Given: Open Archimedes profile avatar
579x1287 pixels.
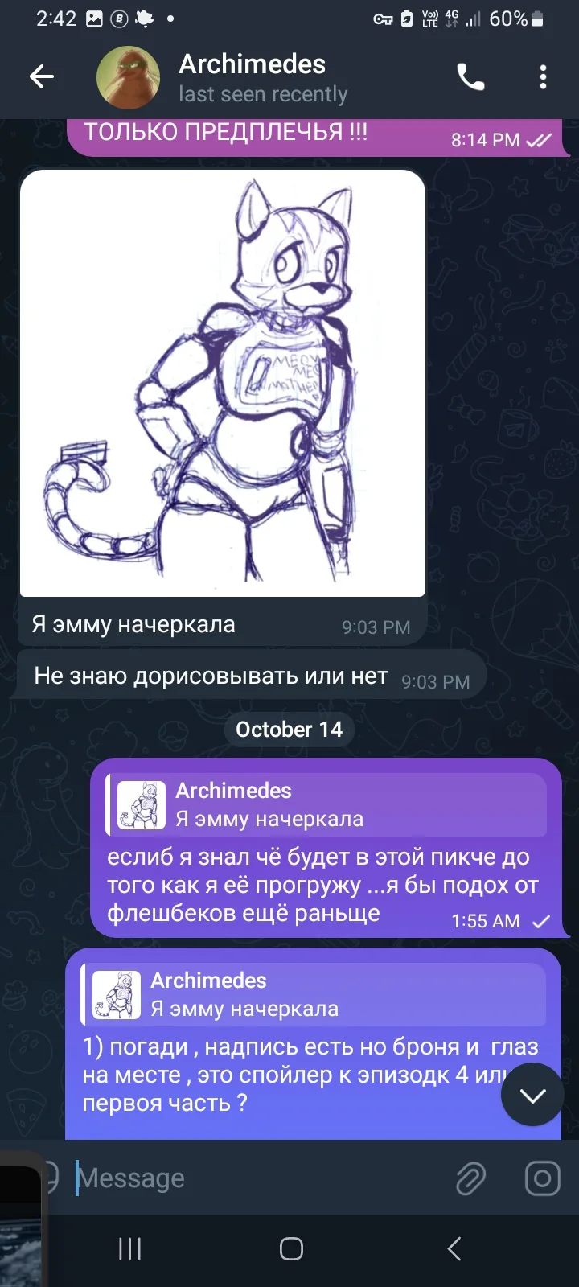Looking at the screenshot, I should point(128,78).
